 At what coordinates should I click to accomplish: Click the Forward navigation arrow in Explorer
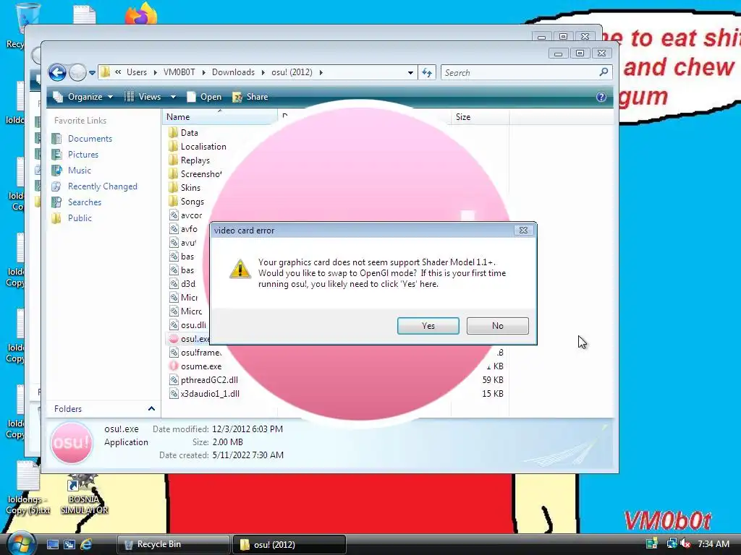tap(77, 73)
